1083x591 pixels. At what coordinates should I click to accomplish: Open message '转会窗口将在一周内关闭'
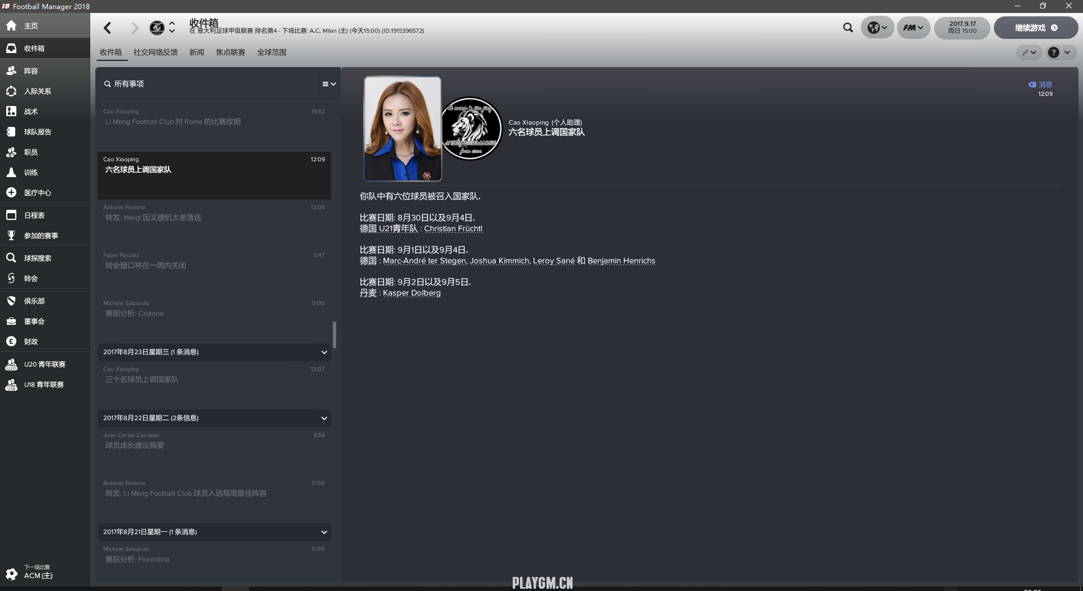tap(214, 271)
